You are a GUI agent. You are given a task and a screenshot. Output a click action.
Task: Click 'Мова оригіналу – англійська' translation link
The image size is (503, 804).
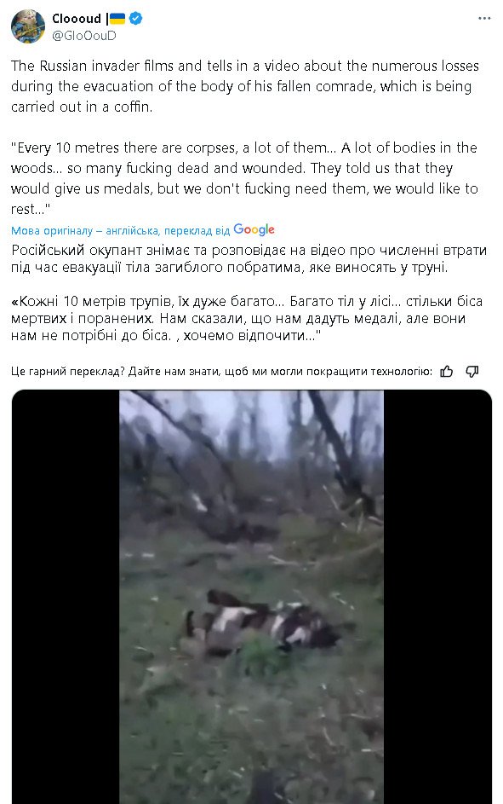[84, 231]
